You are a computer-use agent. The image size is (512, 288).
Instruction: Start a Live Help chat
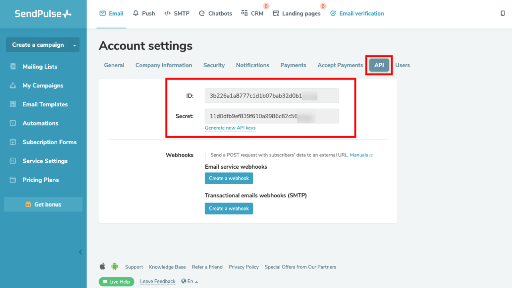tap(116, 282)
